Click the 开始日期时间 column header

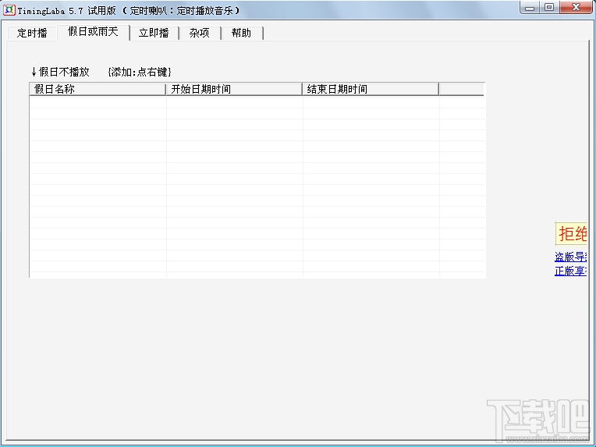coord(234,90)
